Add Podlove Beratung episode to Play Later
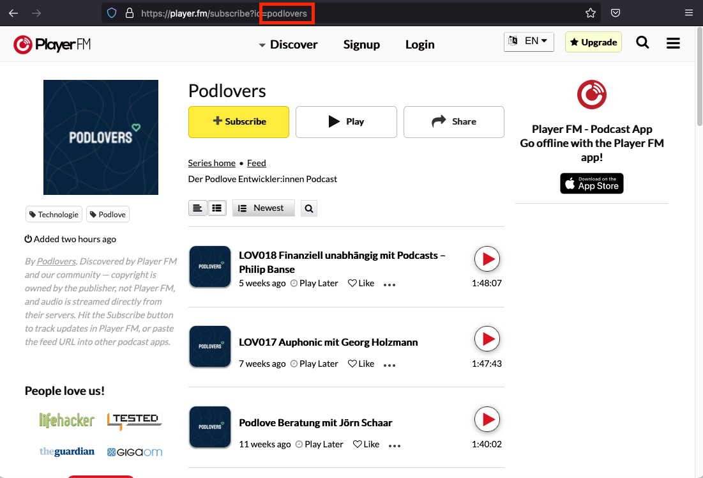This screenshot has width=703, height=478. click(319, 444)
